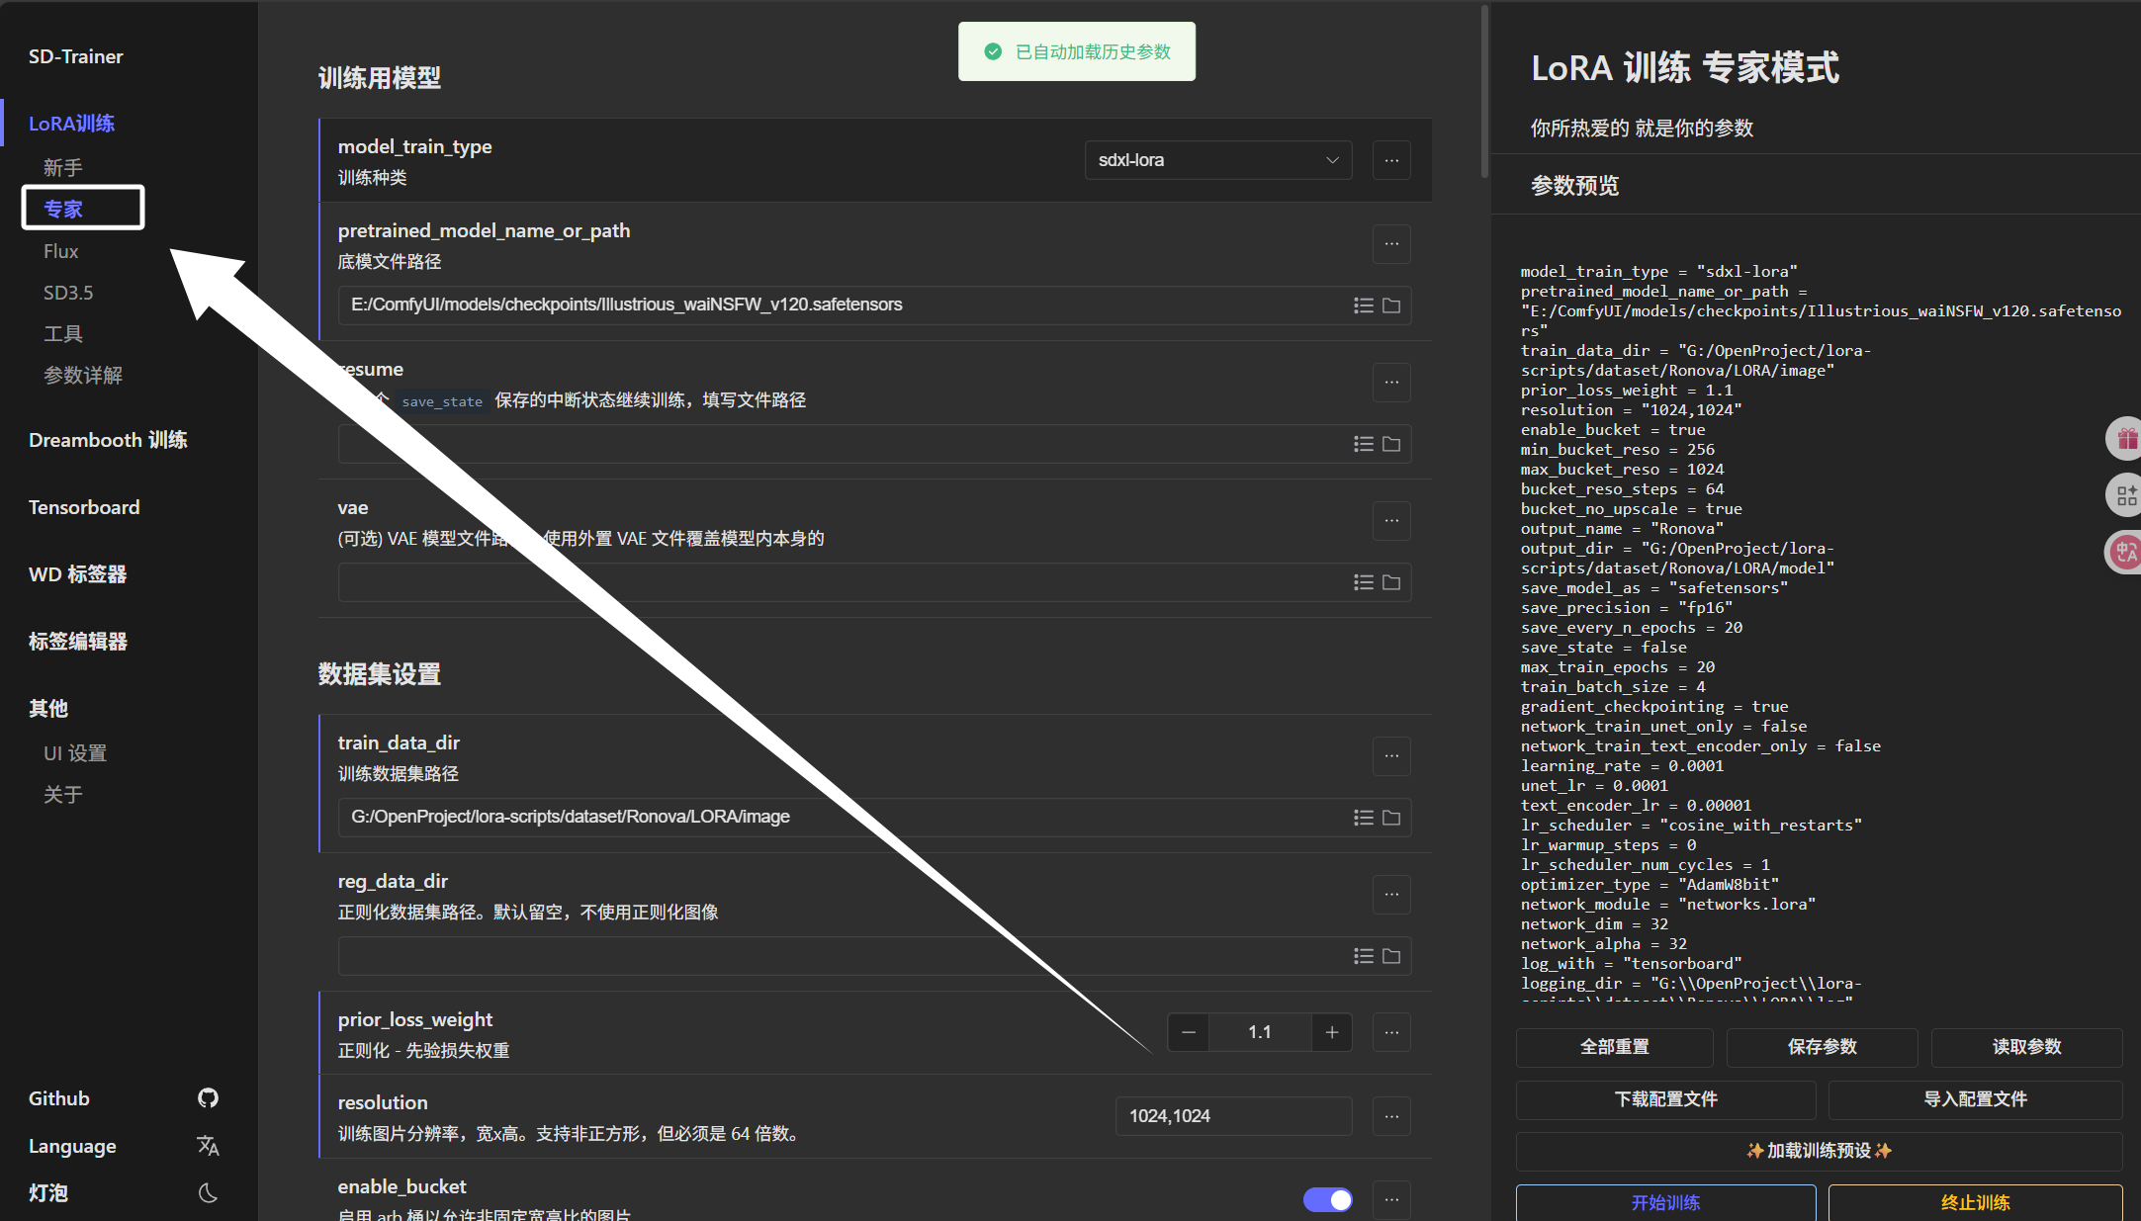Open UI 设置 settings page

[75, 753]
